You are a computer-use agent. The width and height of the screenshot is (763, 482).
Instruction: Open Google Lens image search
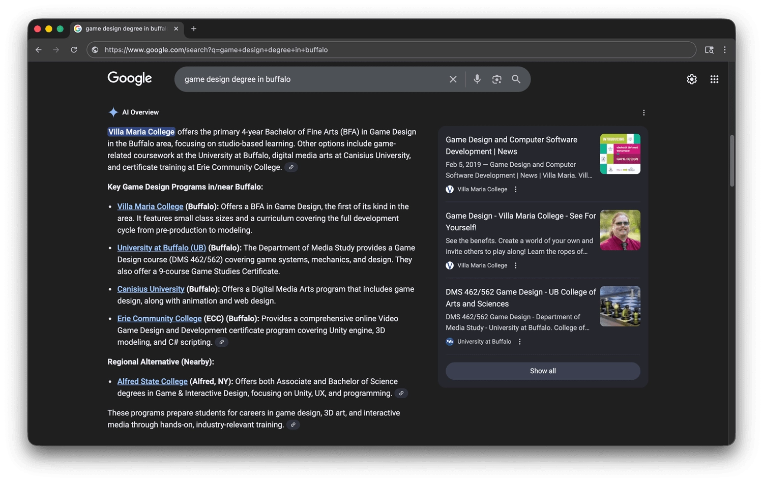pos(496,79)
